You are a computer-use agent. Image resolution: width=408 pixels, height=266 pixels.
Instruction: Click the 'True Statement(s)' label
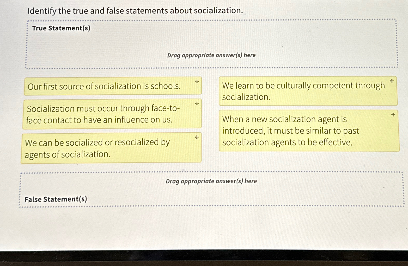tap(61, 28)
